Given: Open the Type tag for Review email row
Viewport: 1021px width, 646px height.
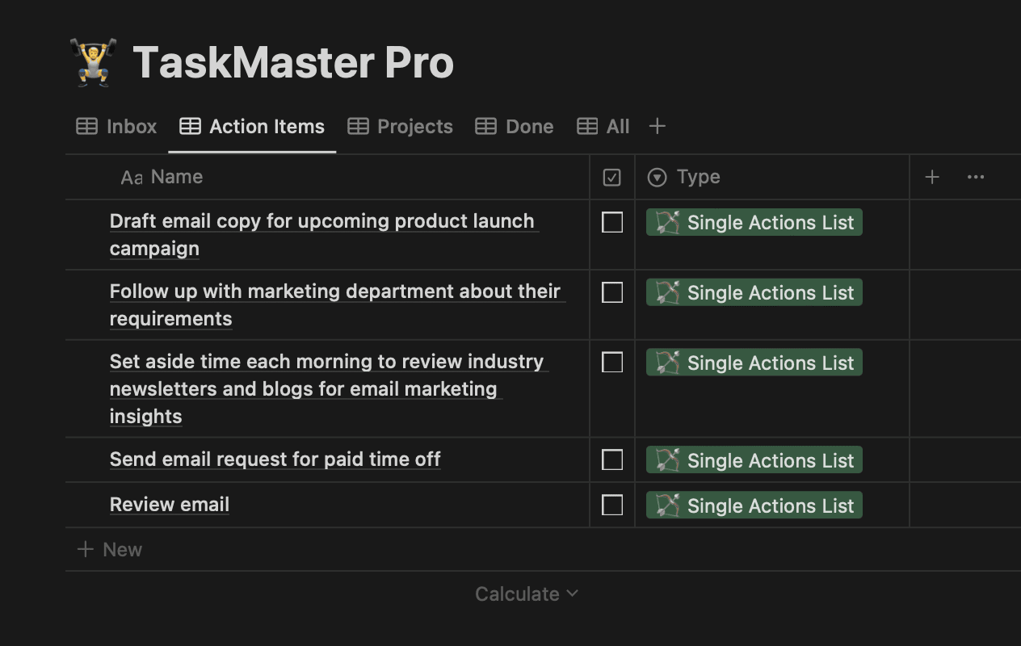Looking at the screenshot, I should click(x=754, y=505).
